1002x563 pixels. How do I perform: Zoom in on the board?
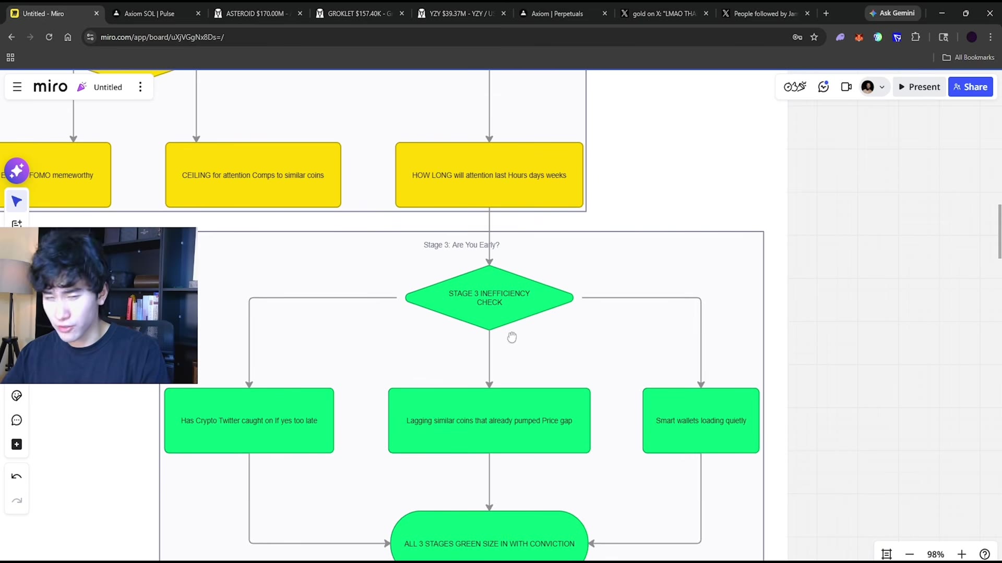pyautogui.click(x=962, y=554)
